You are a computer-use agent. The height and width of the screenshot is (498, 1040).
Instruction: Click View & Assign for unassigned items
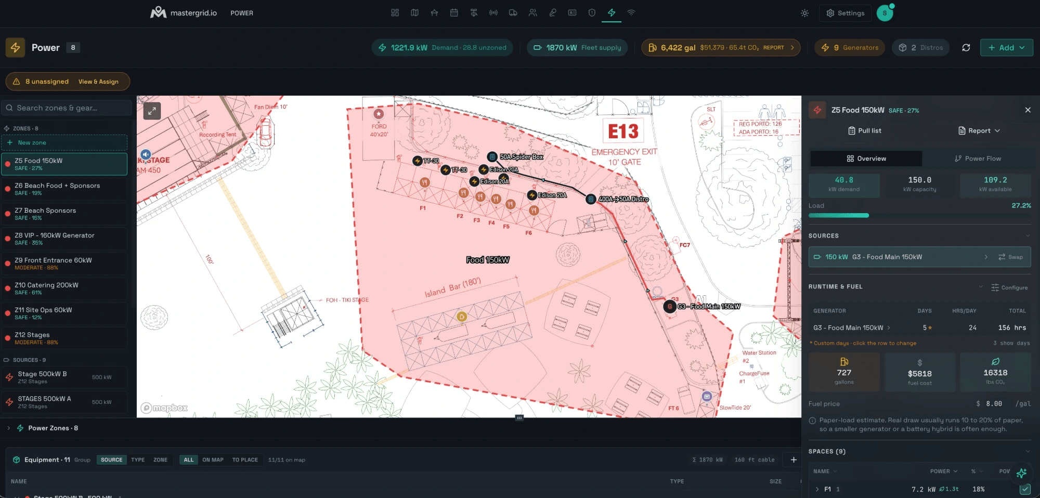(x=98, y=82)
